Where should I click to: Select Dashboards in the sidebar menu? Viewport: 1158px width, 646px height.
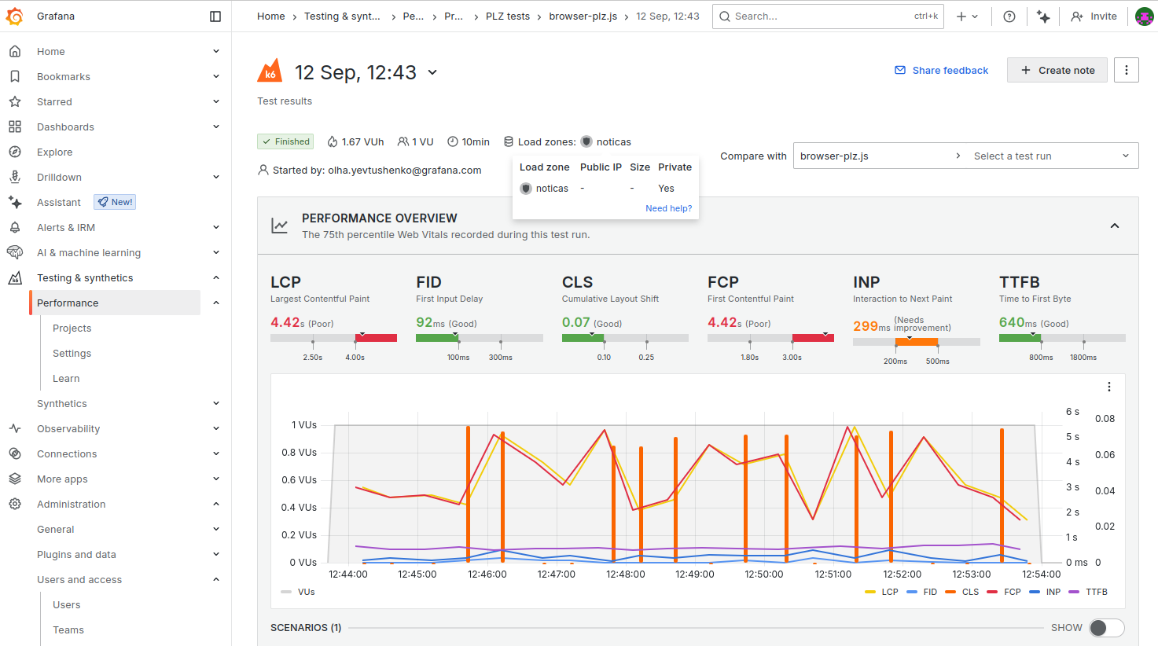65,127
